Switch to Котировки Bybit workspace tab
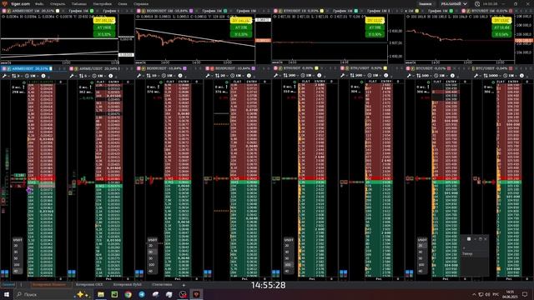Screen dimensions: 534x300 [x=128, y=285]
